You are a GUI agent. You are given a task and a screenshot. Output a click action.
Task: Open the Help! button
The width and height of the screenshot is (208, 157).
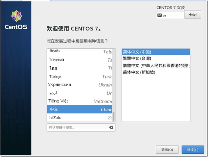(x=193, y=14)
